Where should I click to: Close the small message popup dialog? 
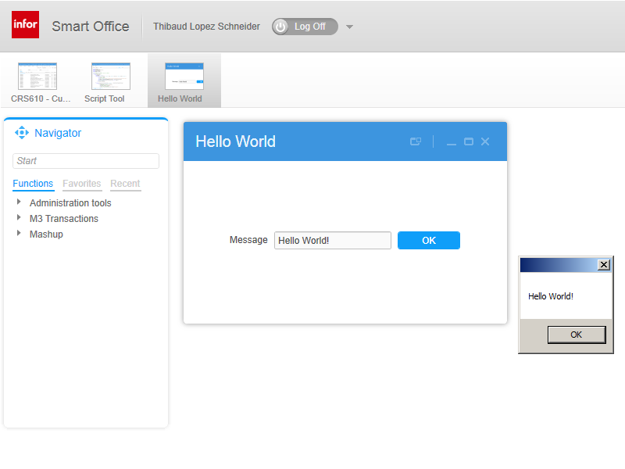[603, 265]
